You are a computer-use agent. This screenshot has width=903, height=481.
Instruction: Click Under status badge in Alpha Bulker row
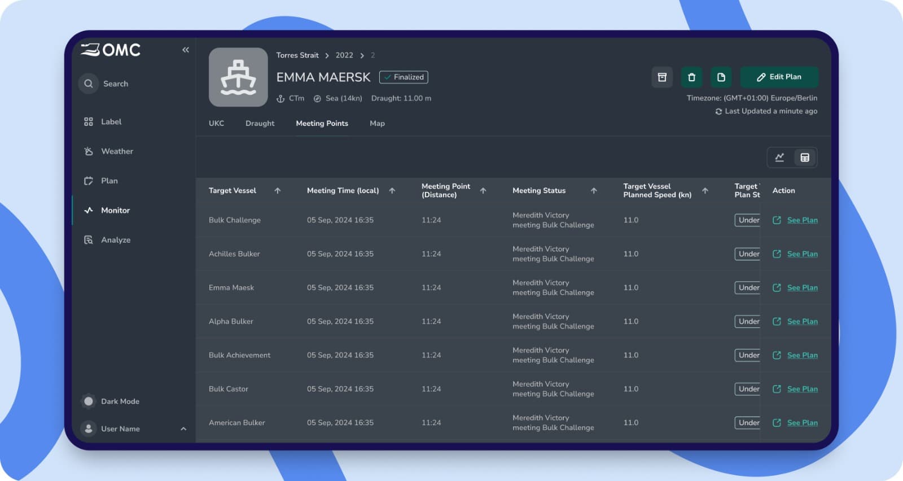(x=748, y=322)
